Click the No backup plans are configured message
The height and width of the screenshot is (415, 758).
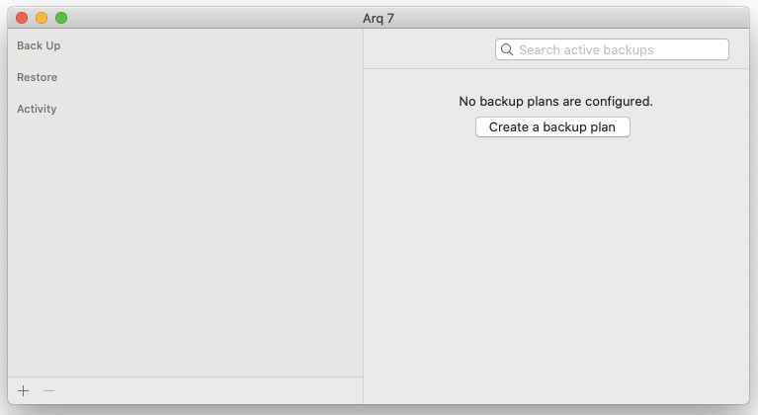556,101
